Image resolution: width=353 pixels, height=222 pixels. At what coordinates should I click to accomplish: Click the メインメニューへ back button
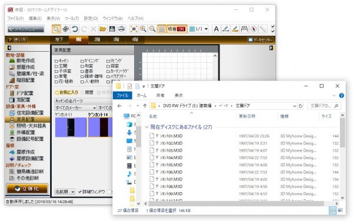pyautogui.click(x=26, y=29)
